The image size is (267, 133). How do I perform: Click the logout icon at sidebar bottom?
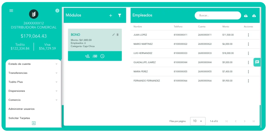pos(34,123)
